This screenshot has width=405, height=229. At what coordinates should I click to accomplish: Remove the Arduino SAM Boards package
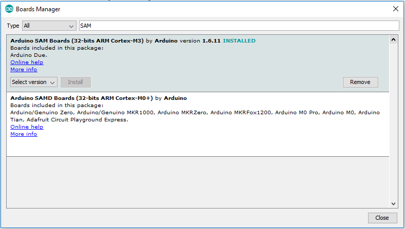[x=360, y=82]
